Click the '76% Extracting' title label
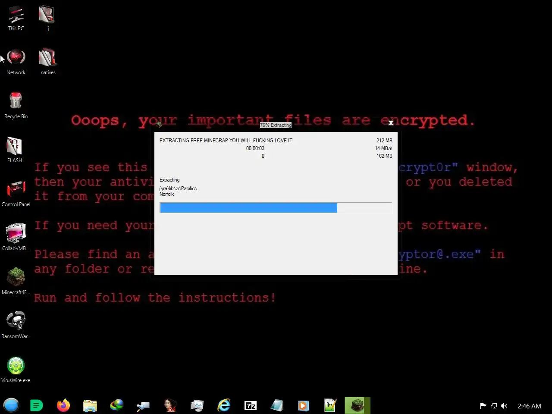 [276, 125]
